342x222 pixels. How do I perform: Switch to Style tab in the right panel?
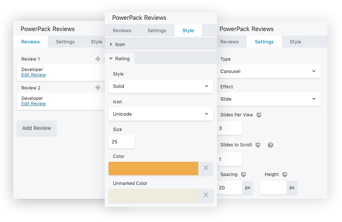point(295,42)
